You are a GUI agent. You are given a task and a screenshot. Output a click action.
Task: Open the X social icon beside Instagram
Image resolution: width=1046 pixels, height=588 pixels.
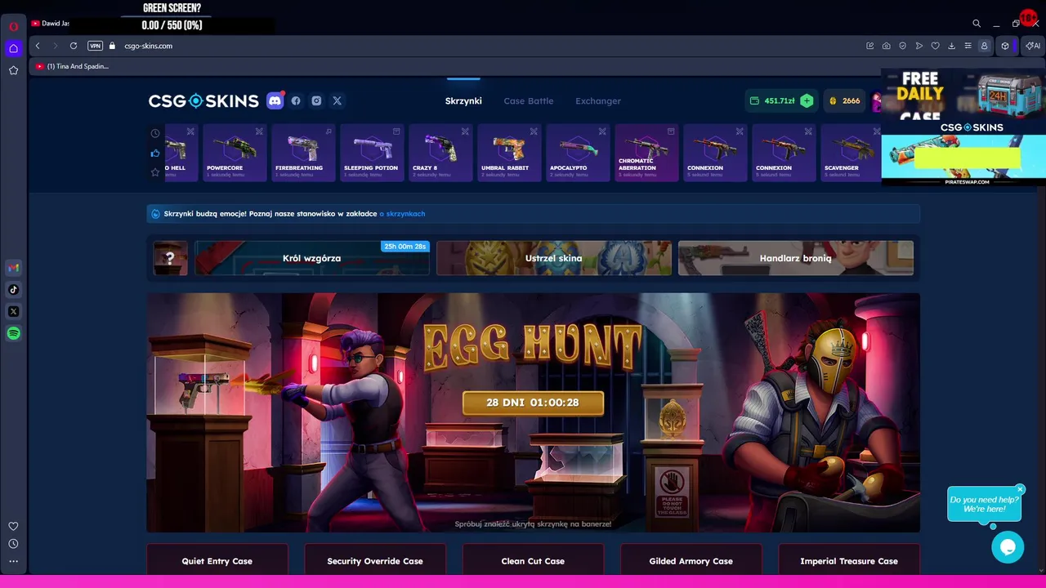(337, 100)
